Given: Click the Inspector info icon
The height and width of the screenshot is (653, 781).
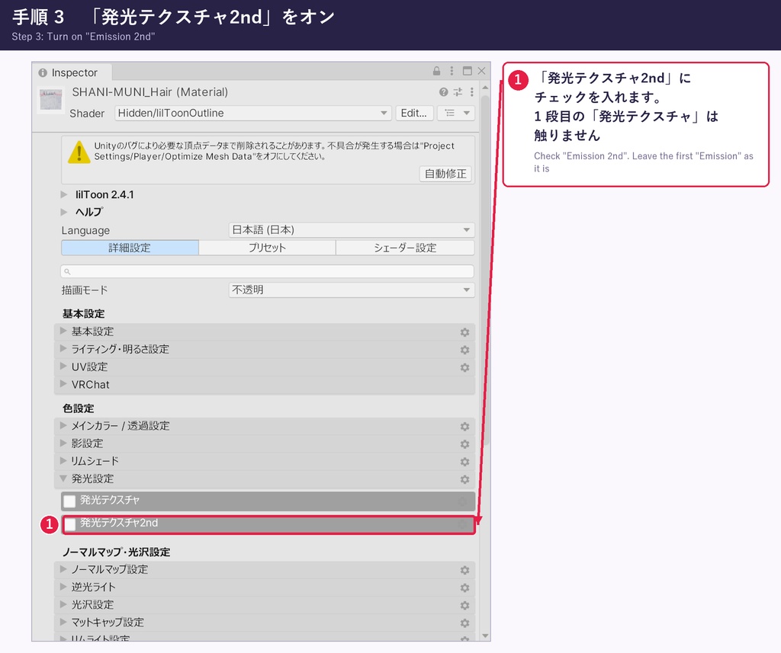Looking at the screenshot, I should tap(43, 72).
